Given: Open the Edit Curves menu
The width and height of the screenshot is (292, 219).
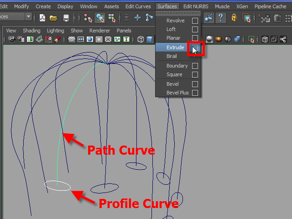Looking at the screenshot, I should tap(138, 6).
